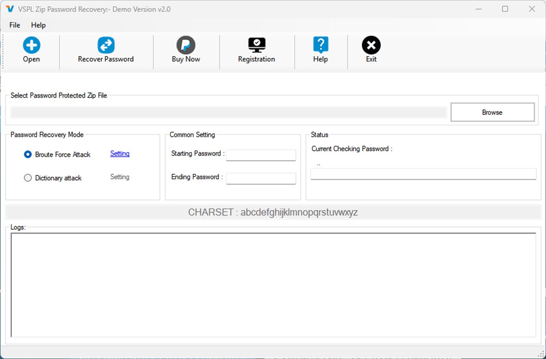
Task: Maximize the VSPL Zip Password Recovery window
Action: point(505,9)
